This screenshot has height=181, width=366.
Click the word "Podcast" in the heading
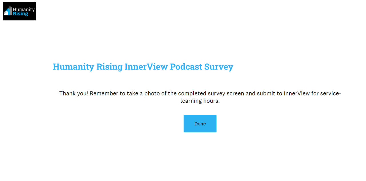click(x=186, y=67)
